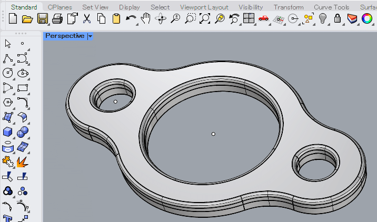
Task: Switch to the Transform toolbar tab
Action: [x=289, y=7]
